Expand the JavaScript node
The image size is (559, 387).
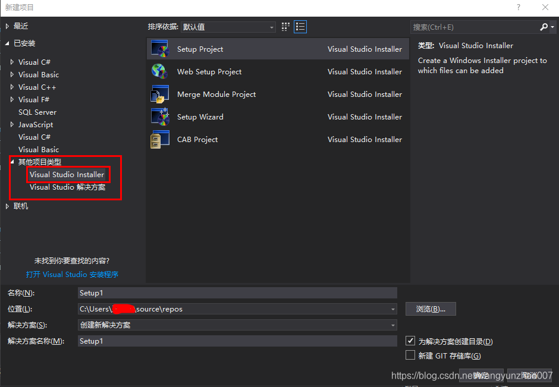tap(12, 124)
